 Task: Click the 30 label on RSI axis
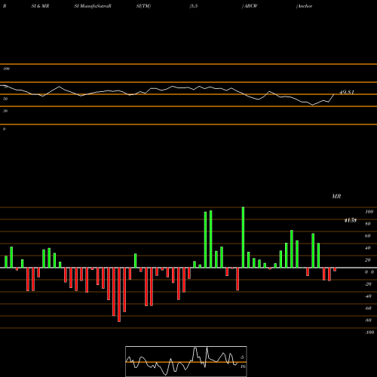5,111
